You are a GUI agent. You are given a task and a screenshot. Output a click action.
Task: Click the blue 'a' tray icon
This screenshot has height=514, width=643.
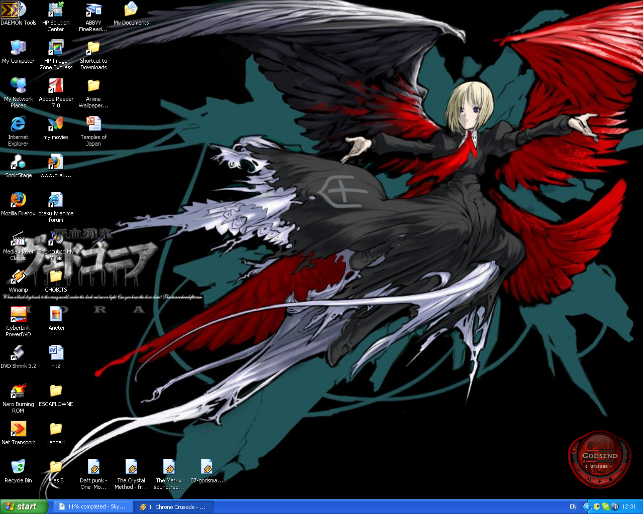[x=615, y=506]
